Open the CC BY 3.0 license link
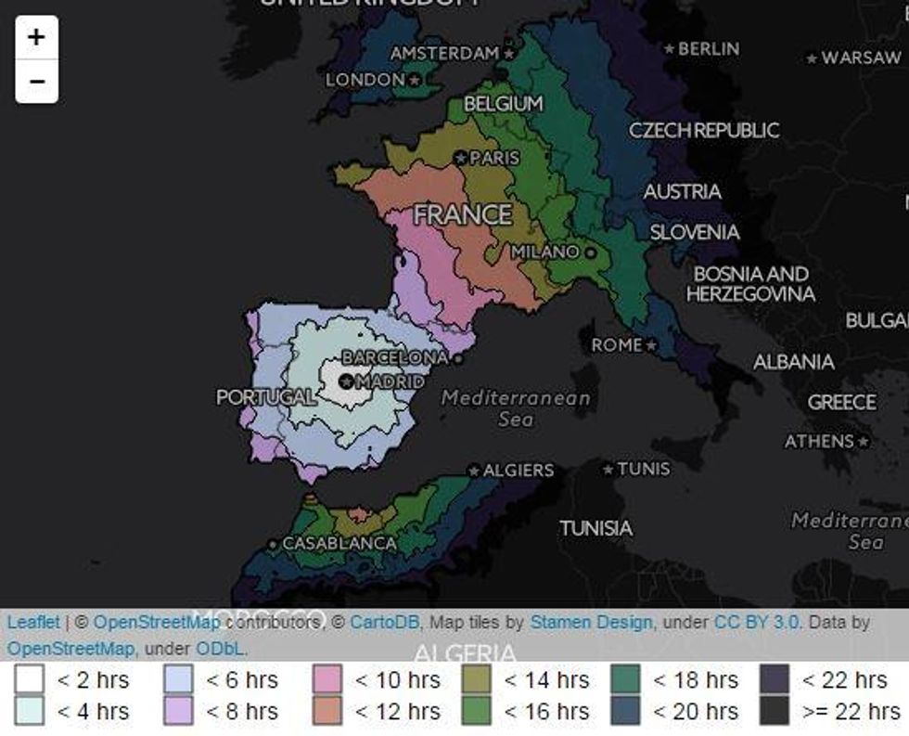This screenshot has width=909, height=736. pyautogui.click(x=756, y=623)
